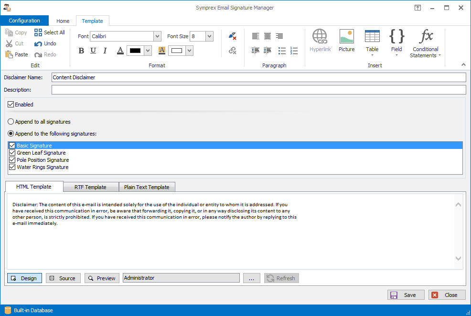Insert a numbered list
This screenshot has width=471, height=316.
(x=294, y=51)
